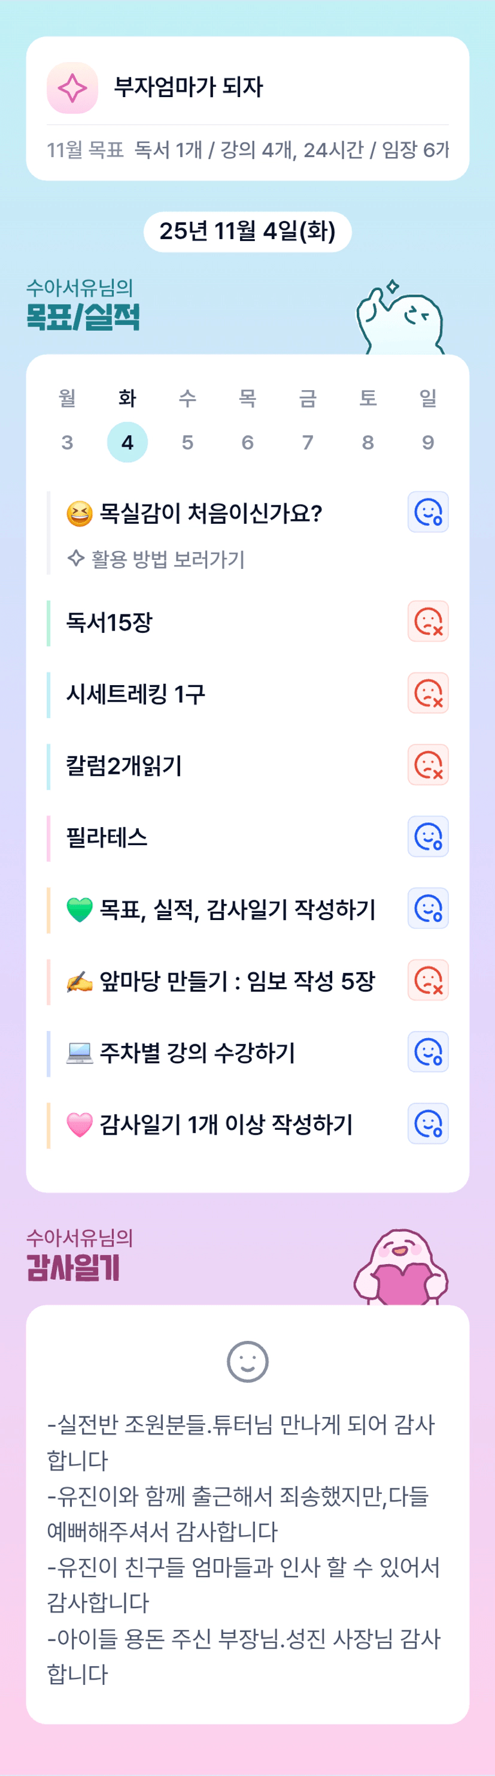This screenshot has height=1776, width=495.
Task: Click smiley icon next to 목실감이 처음이신가요?
Action: click(x=427, y=512)
